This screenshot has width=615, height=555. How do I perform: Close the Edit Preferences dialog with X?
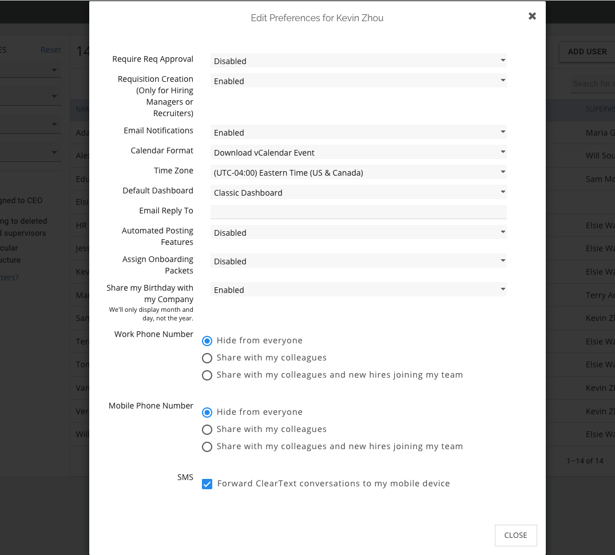532,16
